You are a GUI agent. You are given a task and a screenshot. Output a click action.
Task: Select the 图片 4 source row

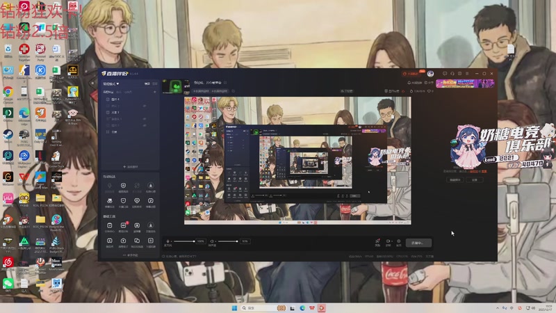(129, 99)
